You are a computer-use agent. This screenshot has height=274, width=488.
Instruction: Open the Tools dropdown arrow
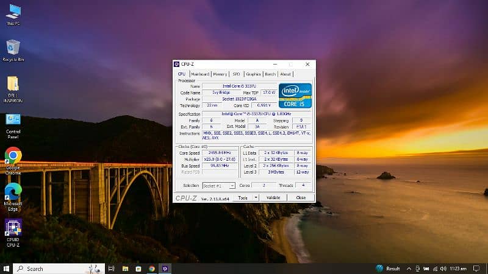point(254,198)
